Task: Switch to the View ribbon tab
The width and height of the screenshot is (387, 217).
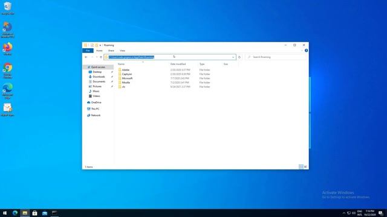Action: [x=122, y=51]
